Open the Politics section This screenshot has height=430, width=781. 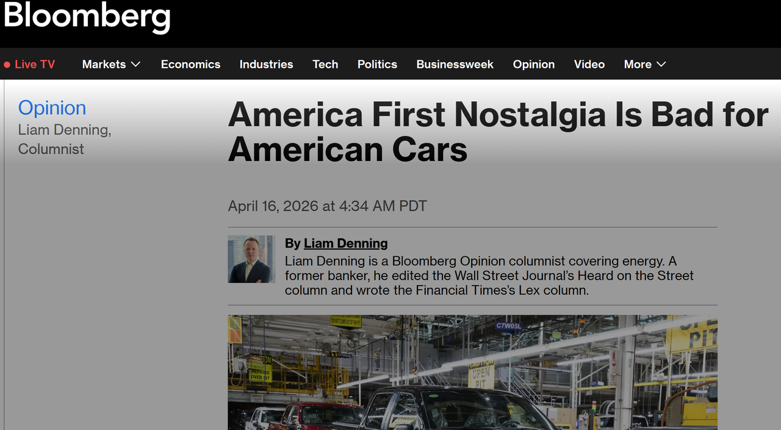pos(377,64)
